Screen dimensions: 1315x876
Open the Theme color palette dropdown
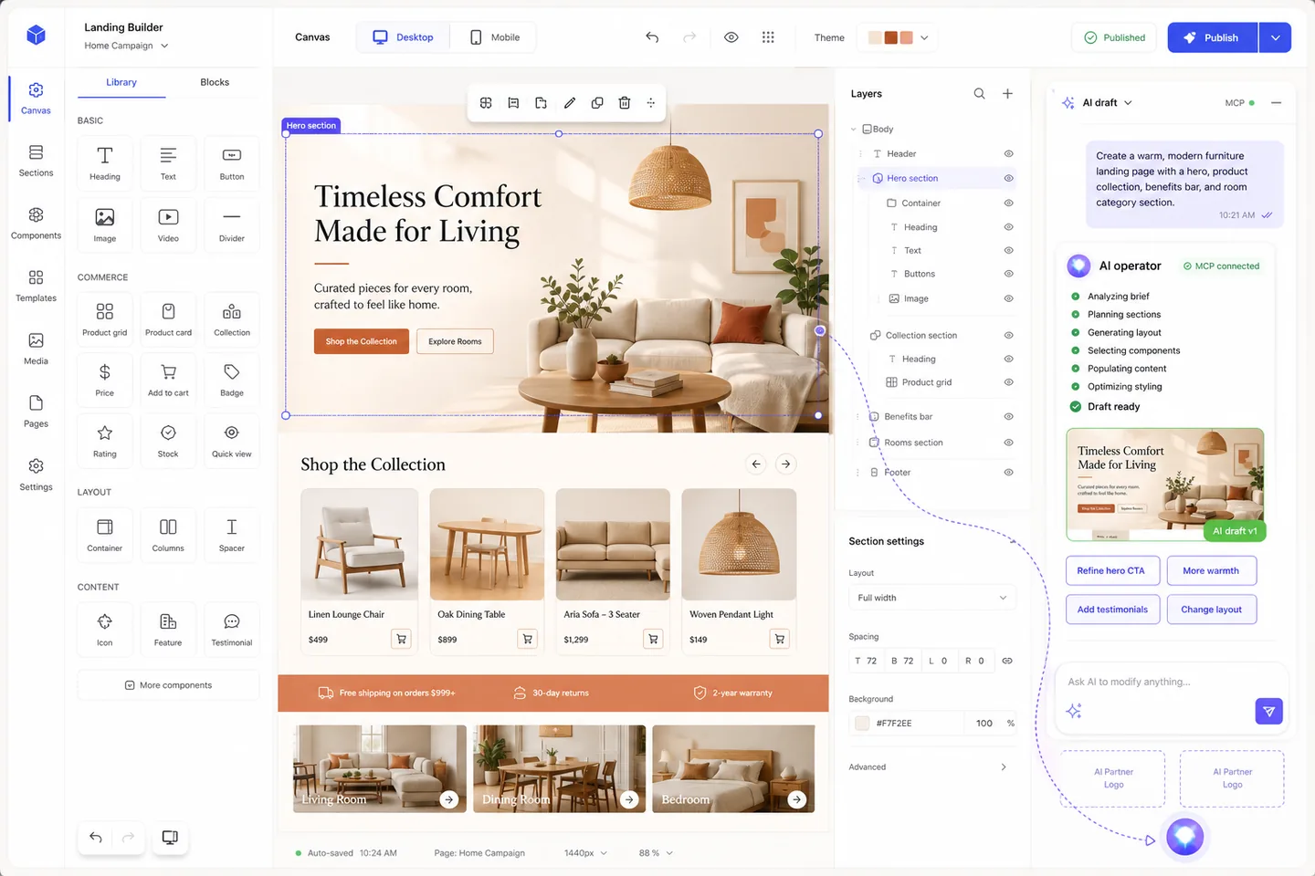(x=899, y=37)
